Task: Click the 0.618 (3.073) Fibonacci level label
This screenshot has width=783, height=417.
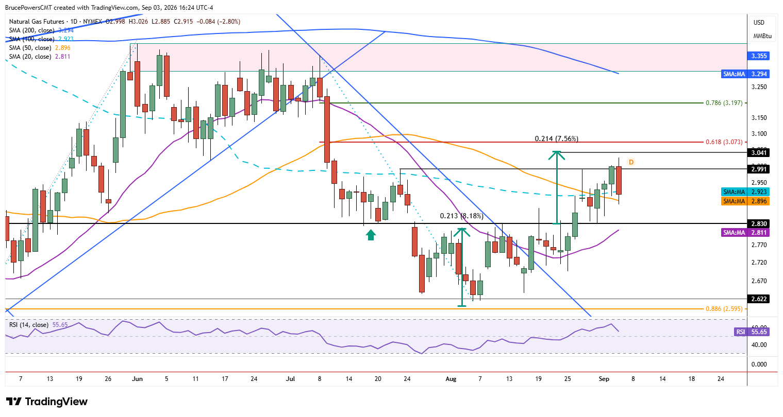Action: [x=724, y=142]
